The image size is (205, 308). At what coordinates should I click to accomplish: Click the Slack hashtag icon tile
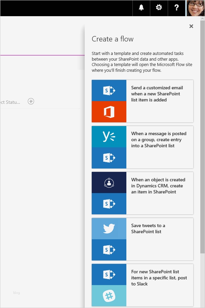109,296
